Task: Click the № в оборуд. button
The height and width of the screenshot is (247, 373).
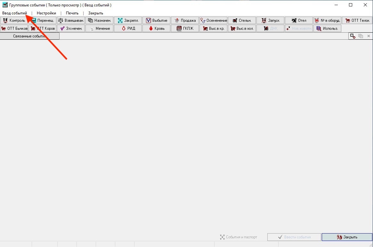Action: click(x=327, y=20)
